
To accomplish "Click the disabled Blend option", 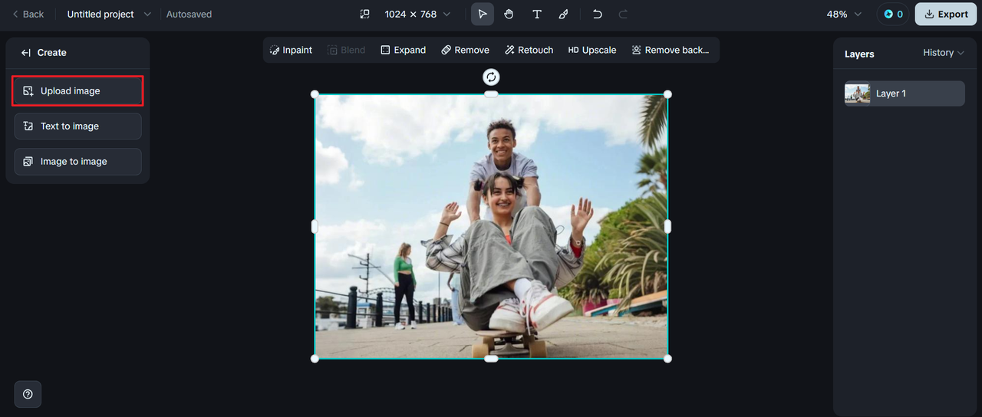I will 346,50.
